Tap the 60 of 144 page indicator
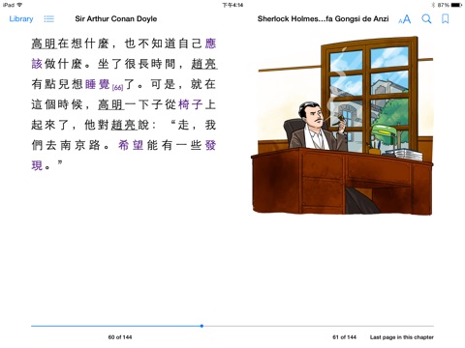The image size is (465, 348). 120,337
